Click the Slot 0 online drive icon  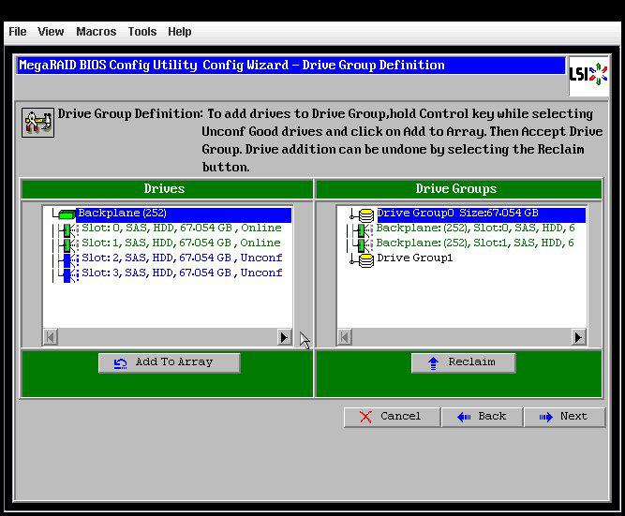click(x=67, y=229)
